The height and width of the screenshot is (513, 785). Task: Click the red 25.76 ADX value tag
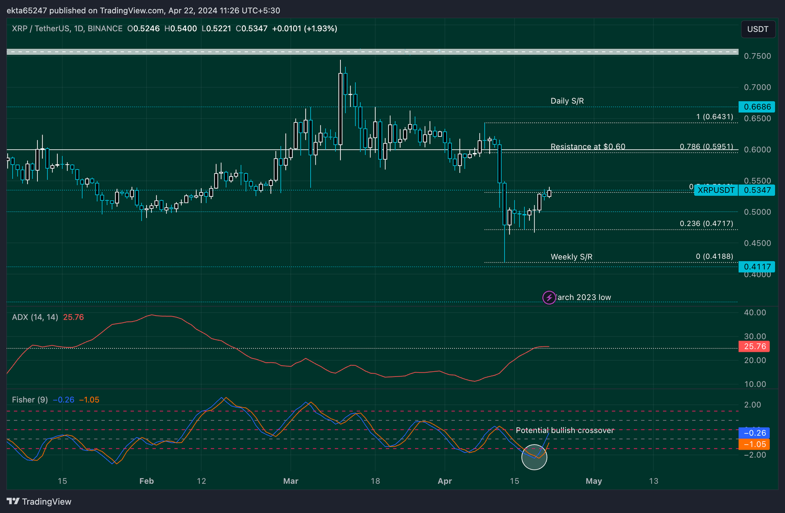(x=754, y=346)
